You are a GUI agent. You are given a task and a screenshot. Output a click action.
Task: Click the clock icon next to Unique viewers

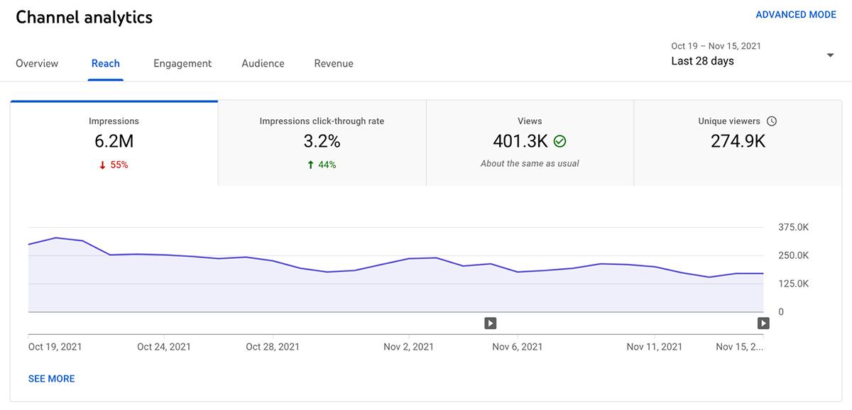tap(771, 121)
